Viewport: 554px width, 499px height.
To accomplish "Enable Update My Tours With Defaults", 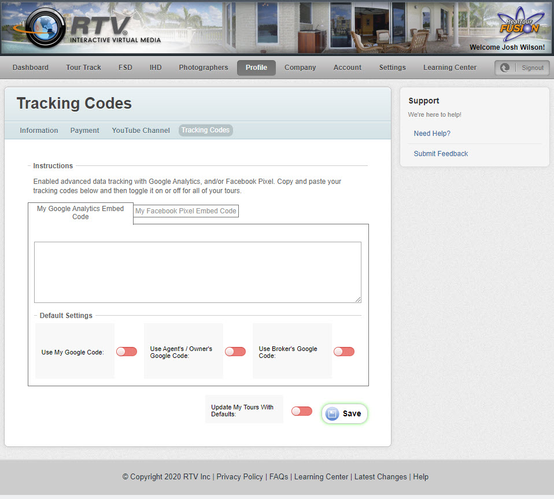I will click(302, 411).
